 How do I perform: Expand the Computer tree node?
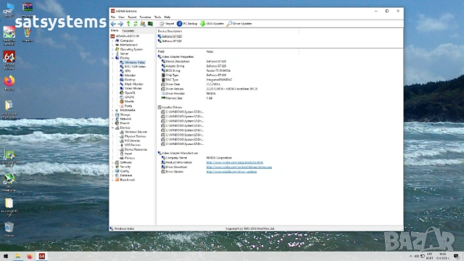113,41
